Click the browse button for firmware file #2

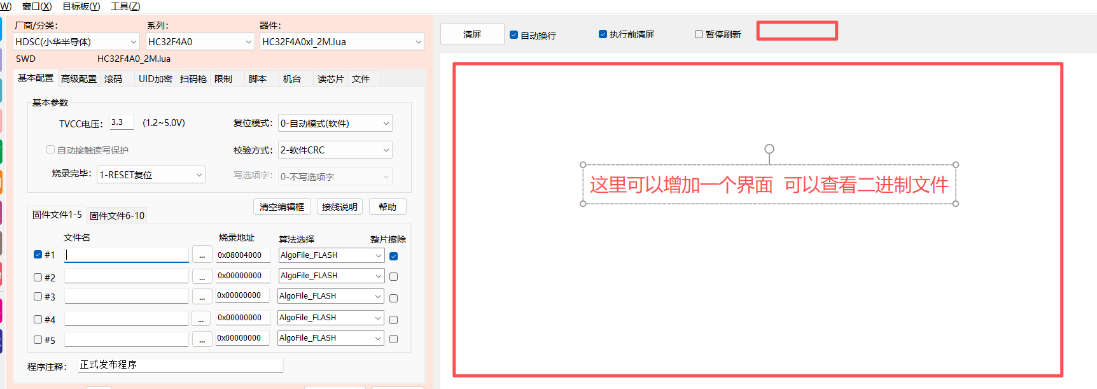(x=202, y=276)
